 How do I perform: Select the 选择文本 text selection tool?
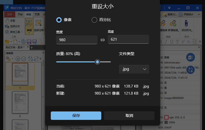pos(13,26)
